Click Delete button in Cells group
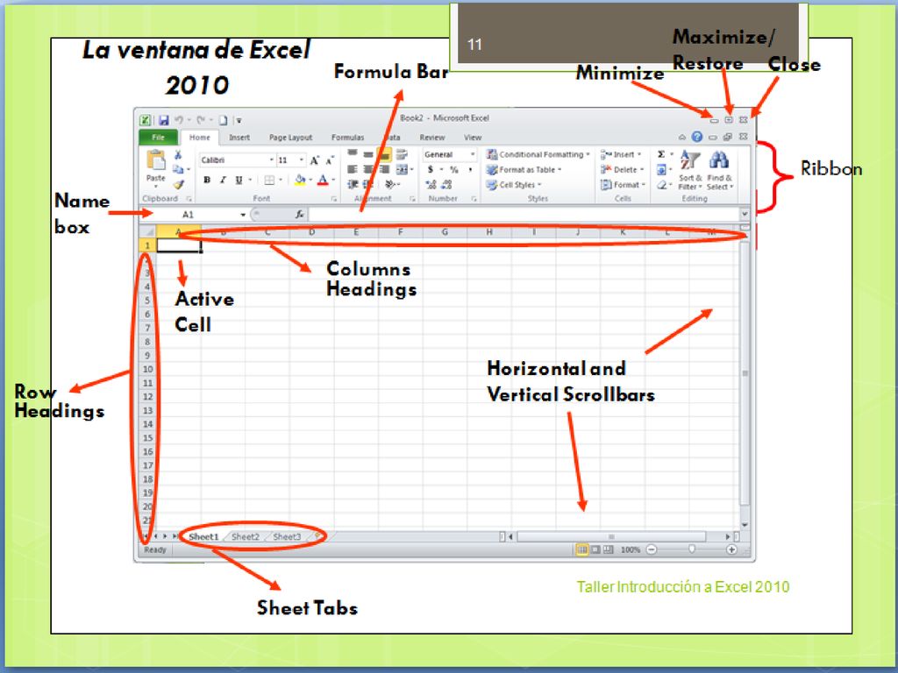The height and width of the screenshot is (673, 898). click(622, 169)
